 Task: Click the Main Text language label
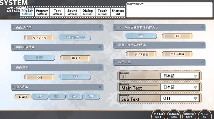[x=132, y=88]
